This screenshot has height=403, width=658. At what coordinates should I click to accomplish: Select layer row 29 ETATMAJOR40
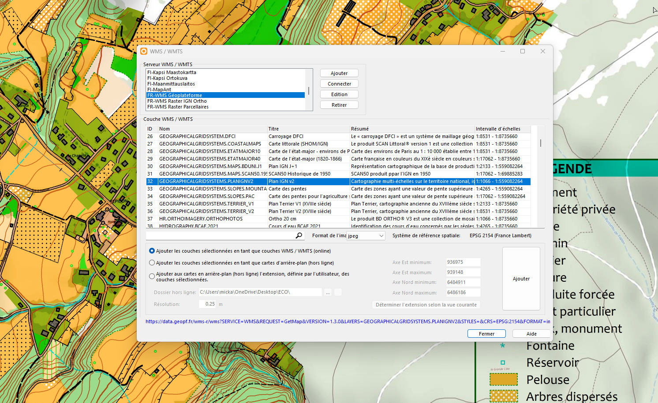point(338,159)
